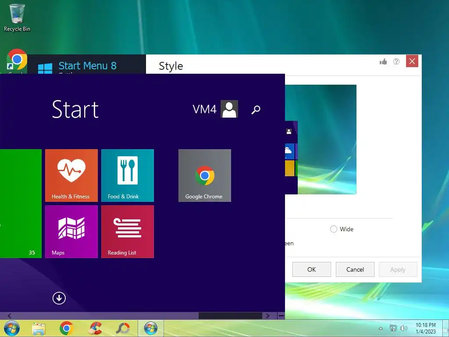
Task: Select the Wide radio option
Action: click(334, 229)
